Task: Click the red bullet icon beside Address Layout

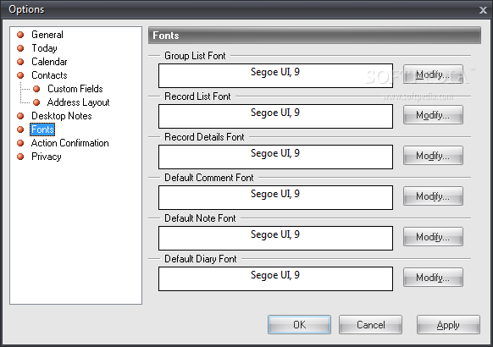Action: pos(36,102)
